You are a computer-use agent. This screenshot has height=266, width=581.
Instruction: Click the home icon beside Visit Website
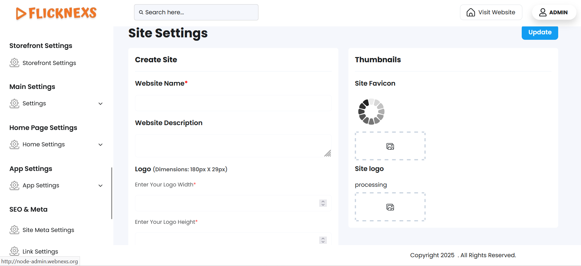[x=471, y=12]
